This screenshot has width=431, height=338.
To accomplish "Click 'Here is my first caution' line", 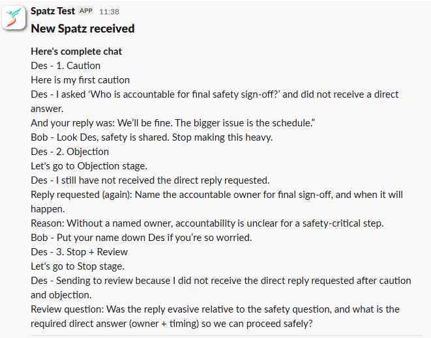I will click(80, 80).
